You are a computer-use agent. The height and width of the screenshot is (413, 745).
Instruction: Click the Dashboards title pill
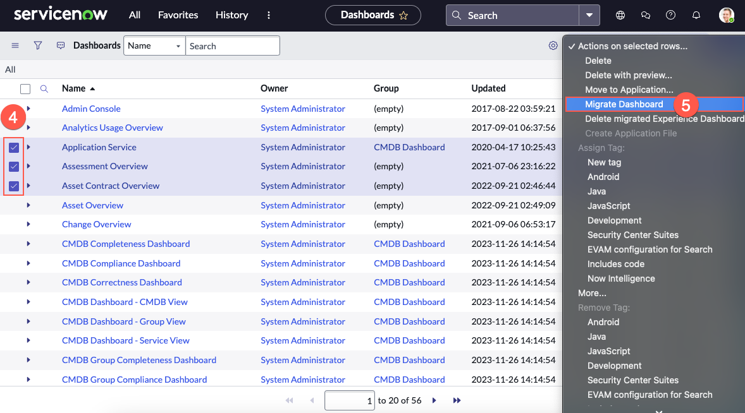373,15
